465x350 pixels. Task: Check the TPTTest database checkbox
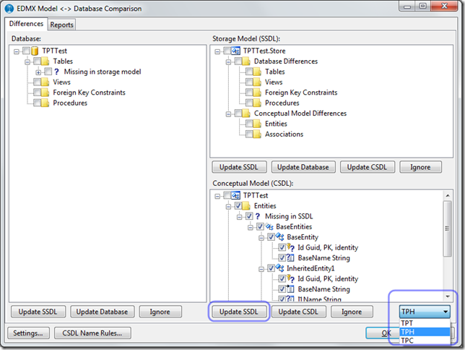click(27, 51)
